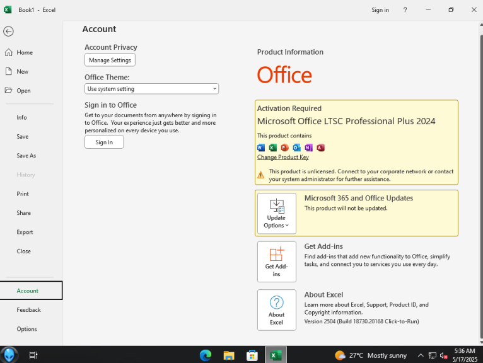Image resolution: width=483 pixels, height=363 pixels.
Task: Choose Close in the sidebar menu
Action: click(24, 251)
